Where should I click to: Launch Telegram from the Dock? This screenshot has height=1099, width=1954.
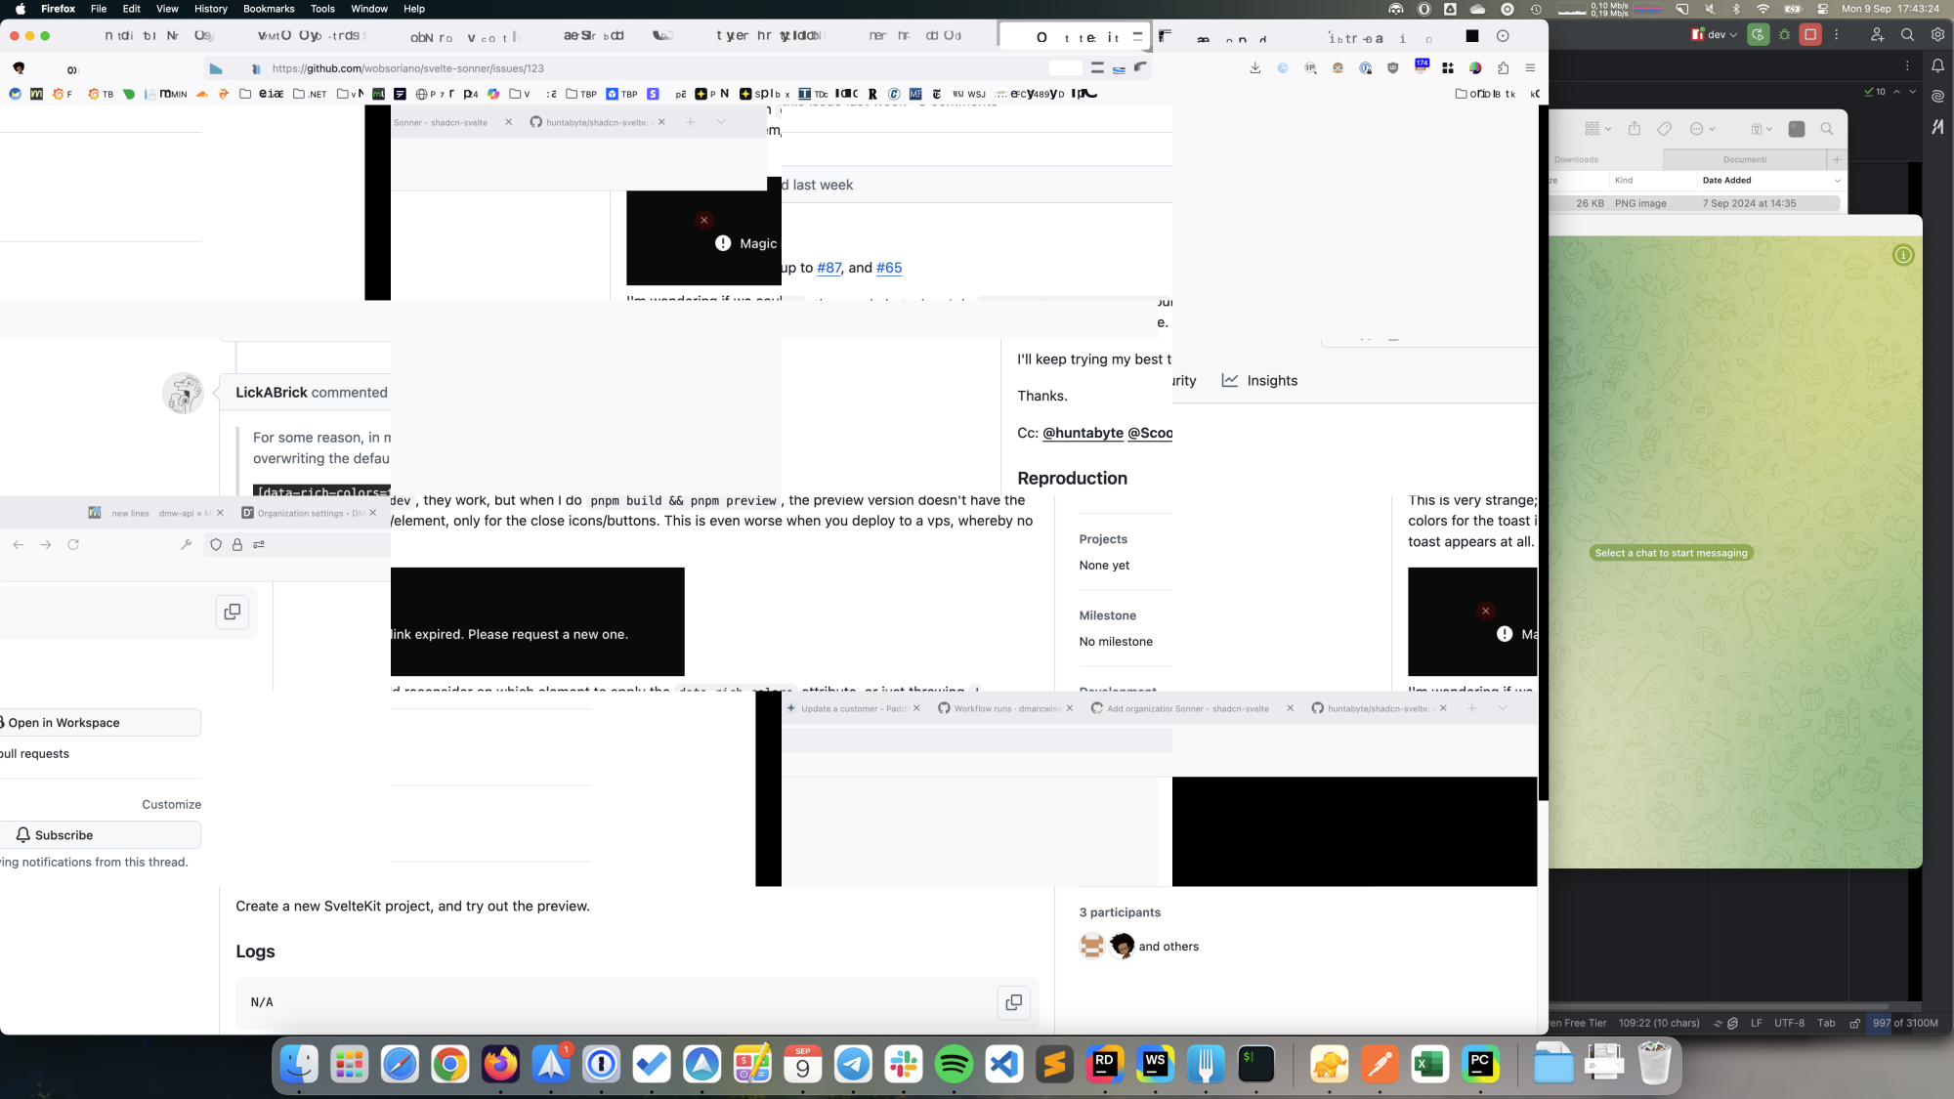(x=853, y=1064)
